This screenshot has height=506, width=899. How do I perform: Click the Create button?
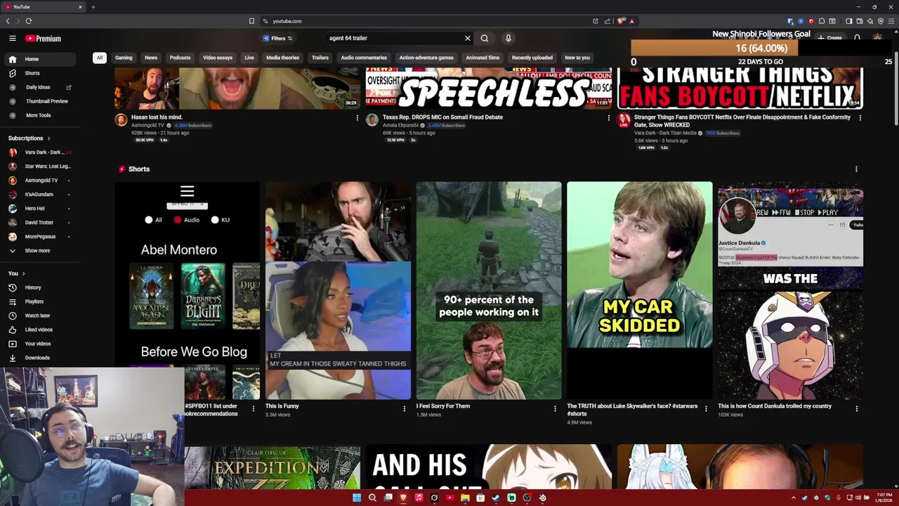(830, 38)
